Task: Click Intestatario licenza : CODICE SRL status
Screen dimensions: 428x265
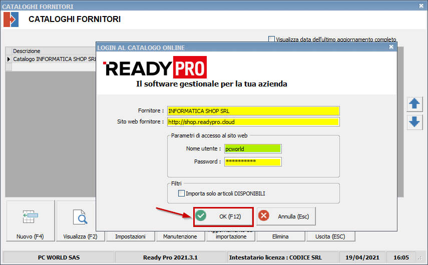Action: [282, 257]
